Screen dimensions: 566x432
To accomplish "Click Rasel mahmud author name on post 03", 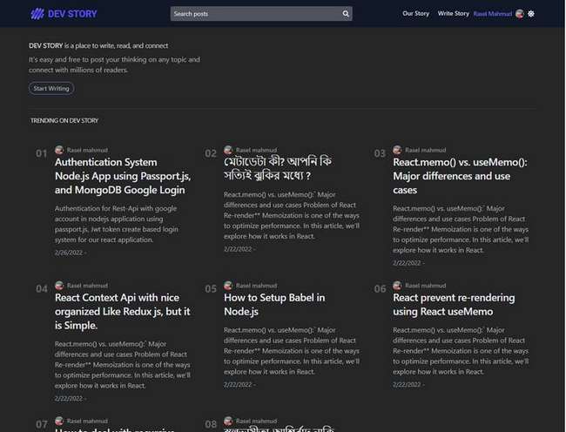I will [425, 150].
